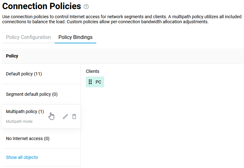Choose Segment default policy (0)
244x168 pixels.
click(x=32, y=94)
